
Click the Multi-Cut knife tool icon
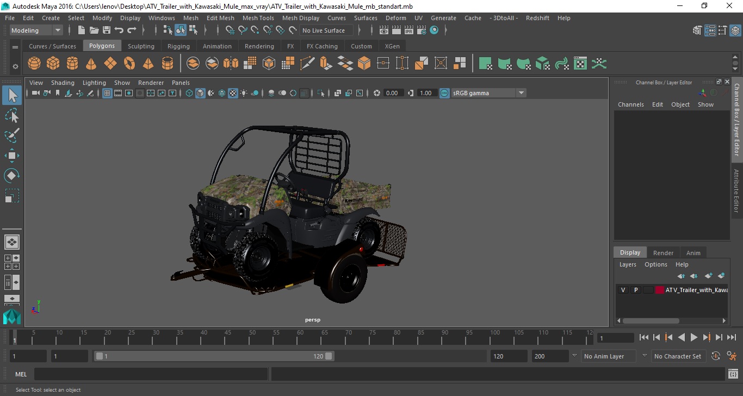307,64
